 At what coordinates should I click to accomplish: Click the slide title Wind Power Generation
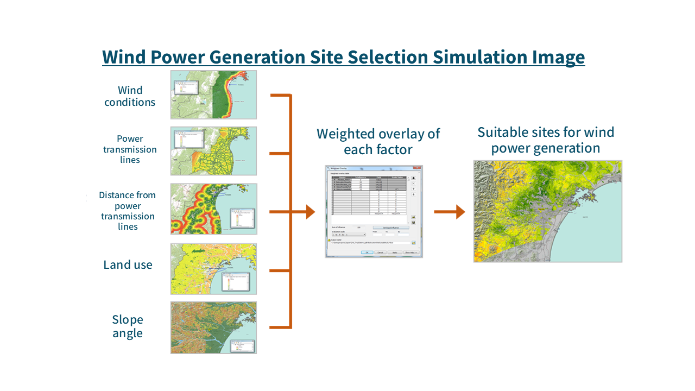[343, 57]
